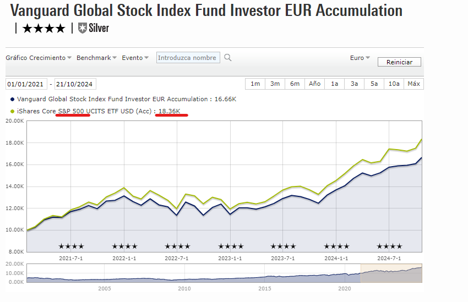
Task: Show the 5a time period
Action: [x=374, y=84]
